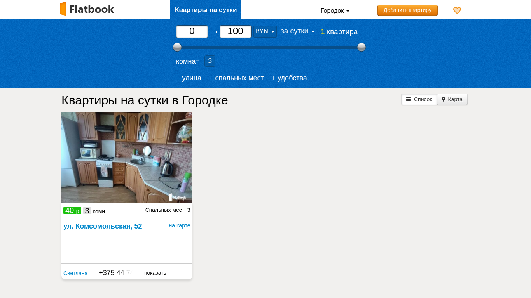
Task: Expand the + улица street filter
Action: pos(189,78)
